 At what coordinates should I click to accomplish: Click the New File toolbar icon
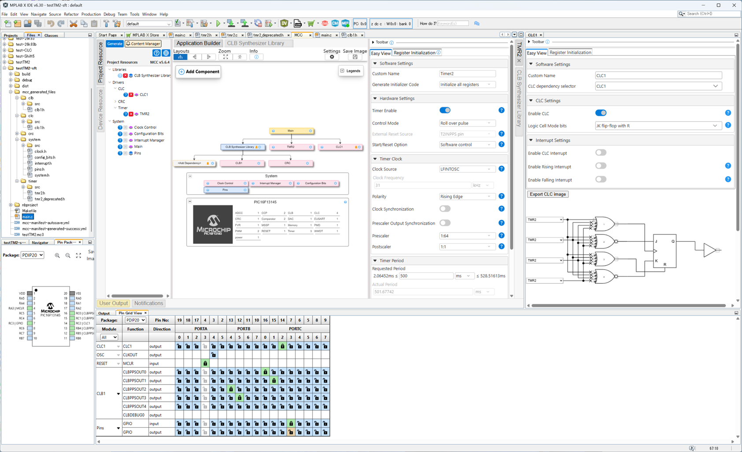[7, 23]
